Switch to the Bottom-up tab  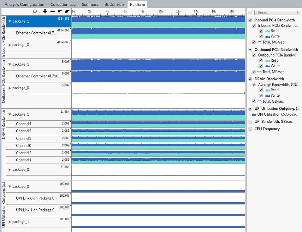click(114, 5)
